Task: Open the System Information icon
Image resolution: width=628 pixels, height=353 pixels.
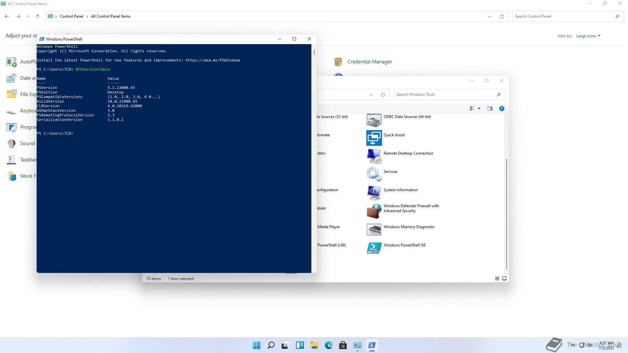Action: tap(374, 193)
